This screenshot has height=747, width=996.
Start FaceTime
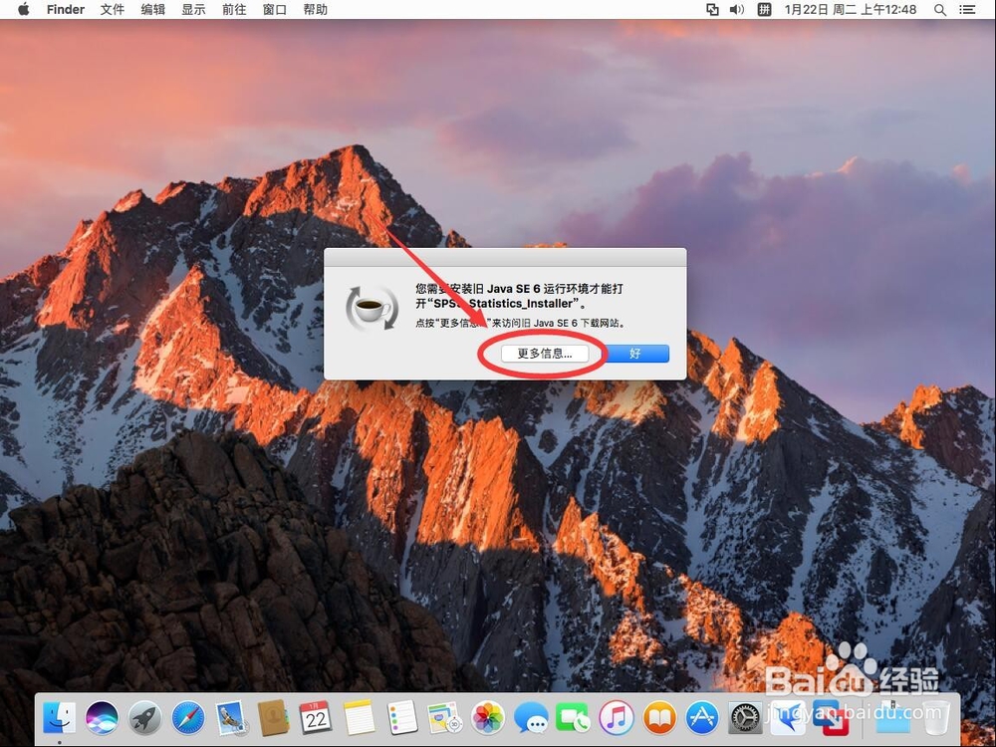(573, 719)
